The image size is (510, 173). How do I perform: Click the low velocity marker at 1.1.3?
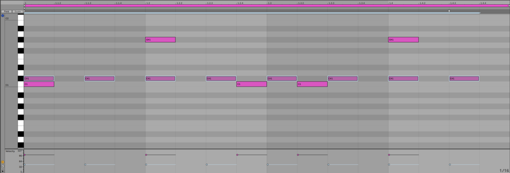point(85,165)
